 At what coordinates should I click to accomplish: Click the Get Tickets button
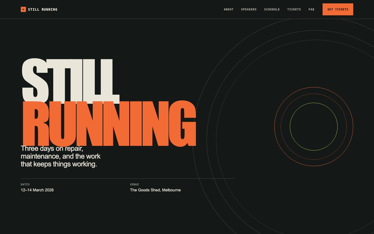click(x=338, y=9)
